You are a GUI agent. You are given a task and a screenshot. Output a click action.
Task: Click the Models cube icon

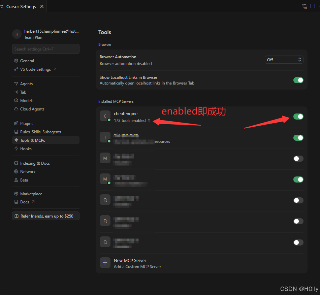point(16,100)
